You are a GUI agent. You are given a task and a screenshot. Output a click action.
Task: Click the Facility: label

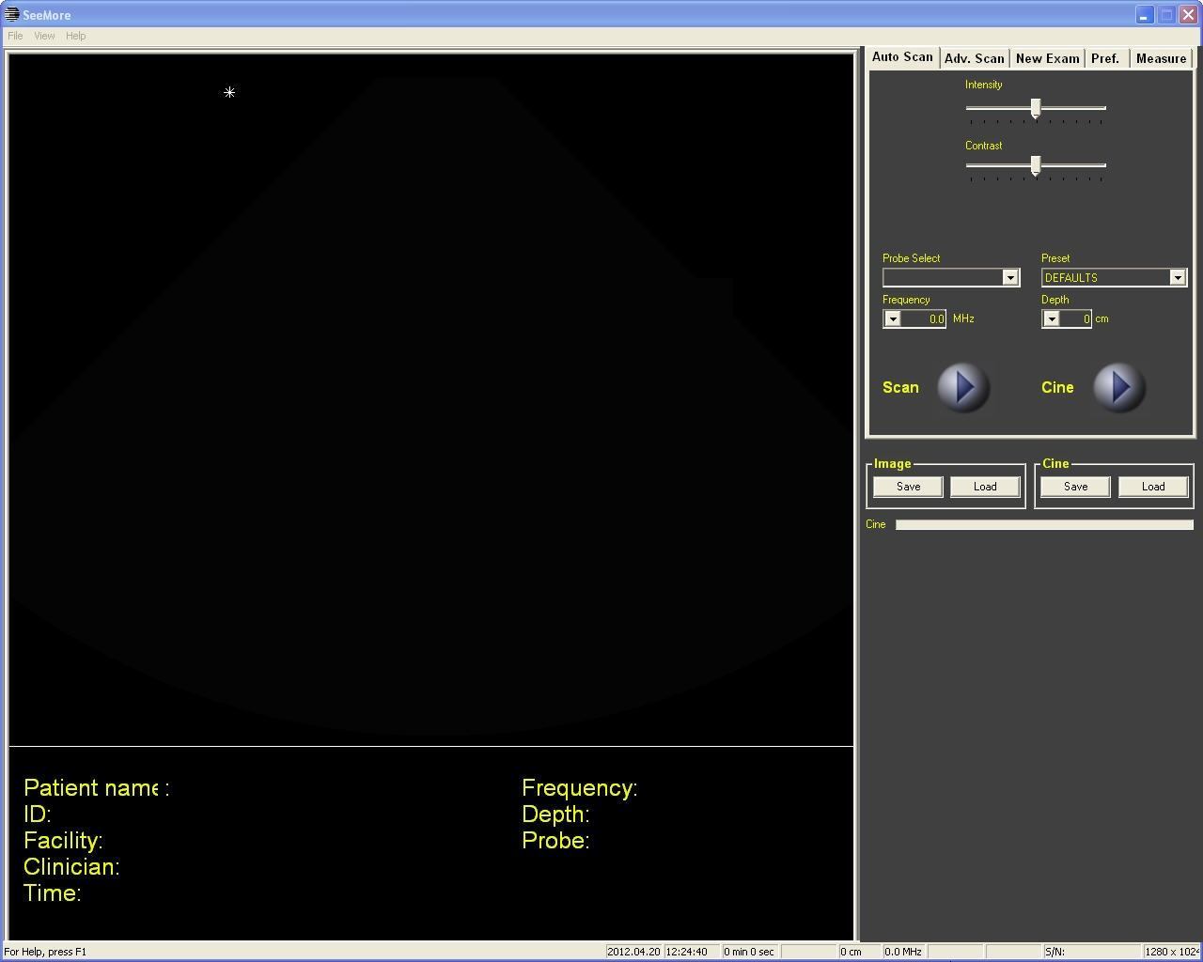click(63, 841)
